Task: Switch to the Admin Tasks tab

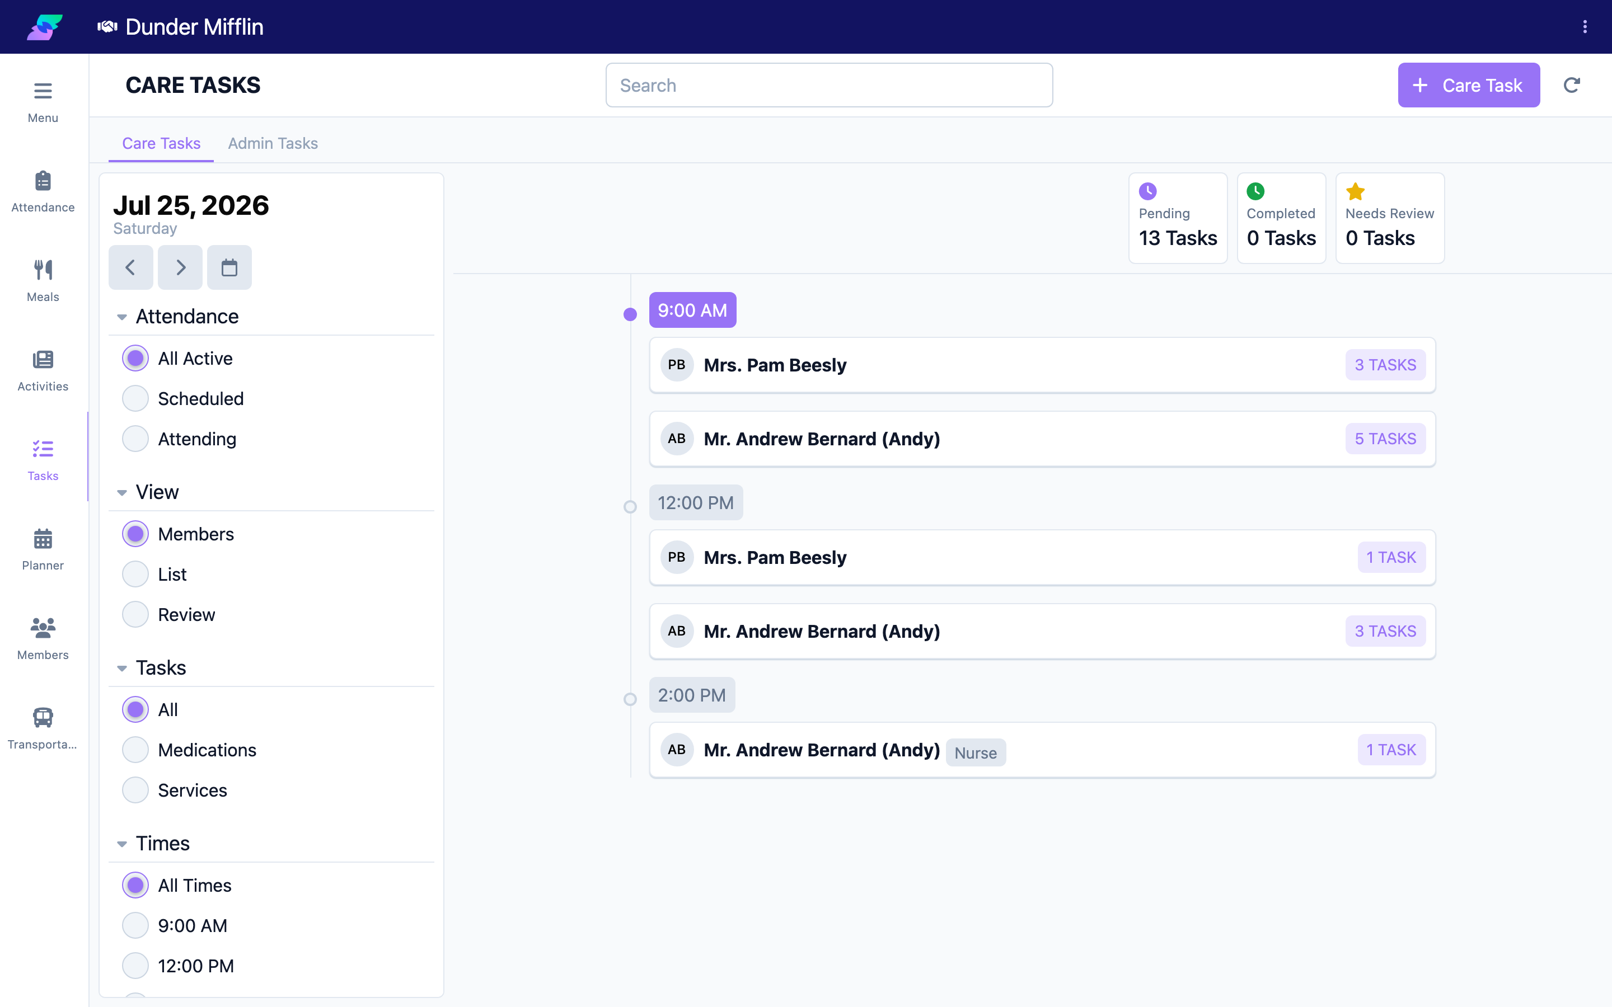Action: (x=273, y=143)
